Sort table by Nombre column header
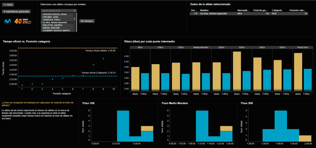The height and width of the screenshot is (148, 316). 204,10
